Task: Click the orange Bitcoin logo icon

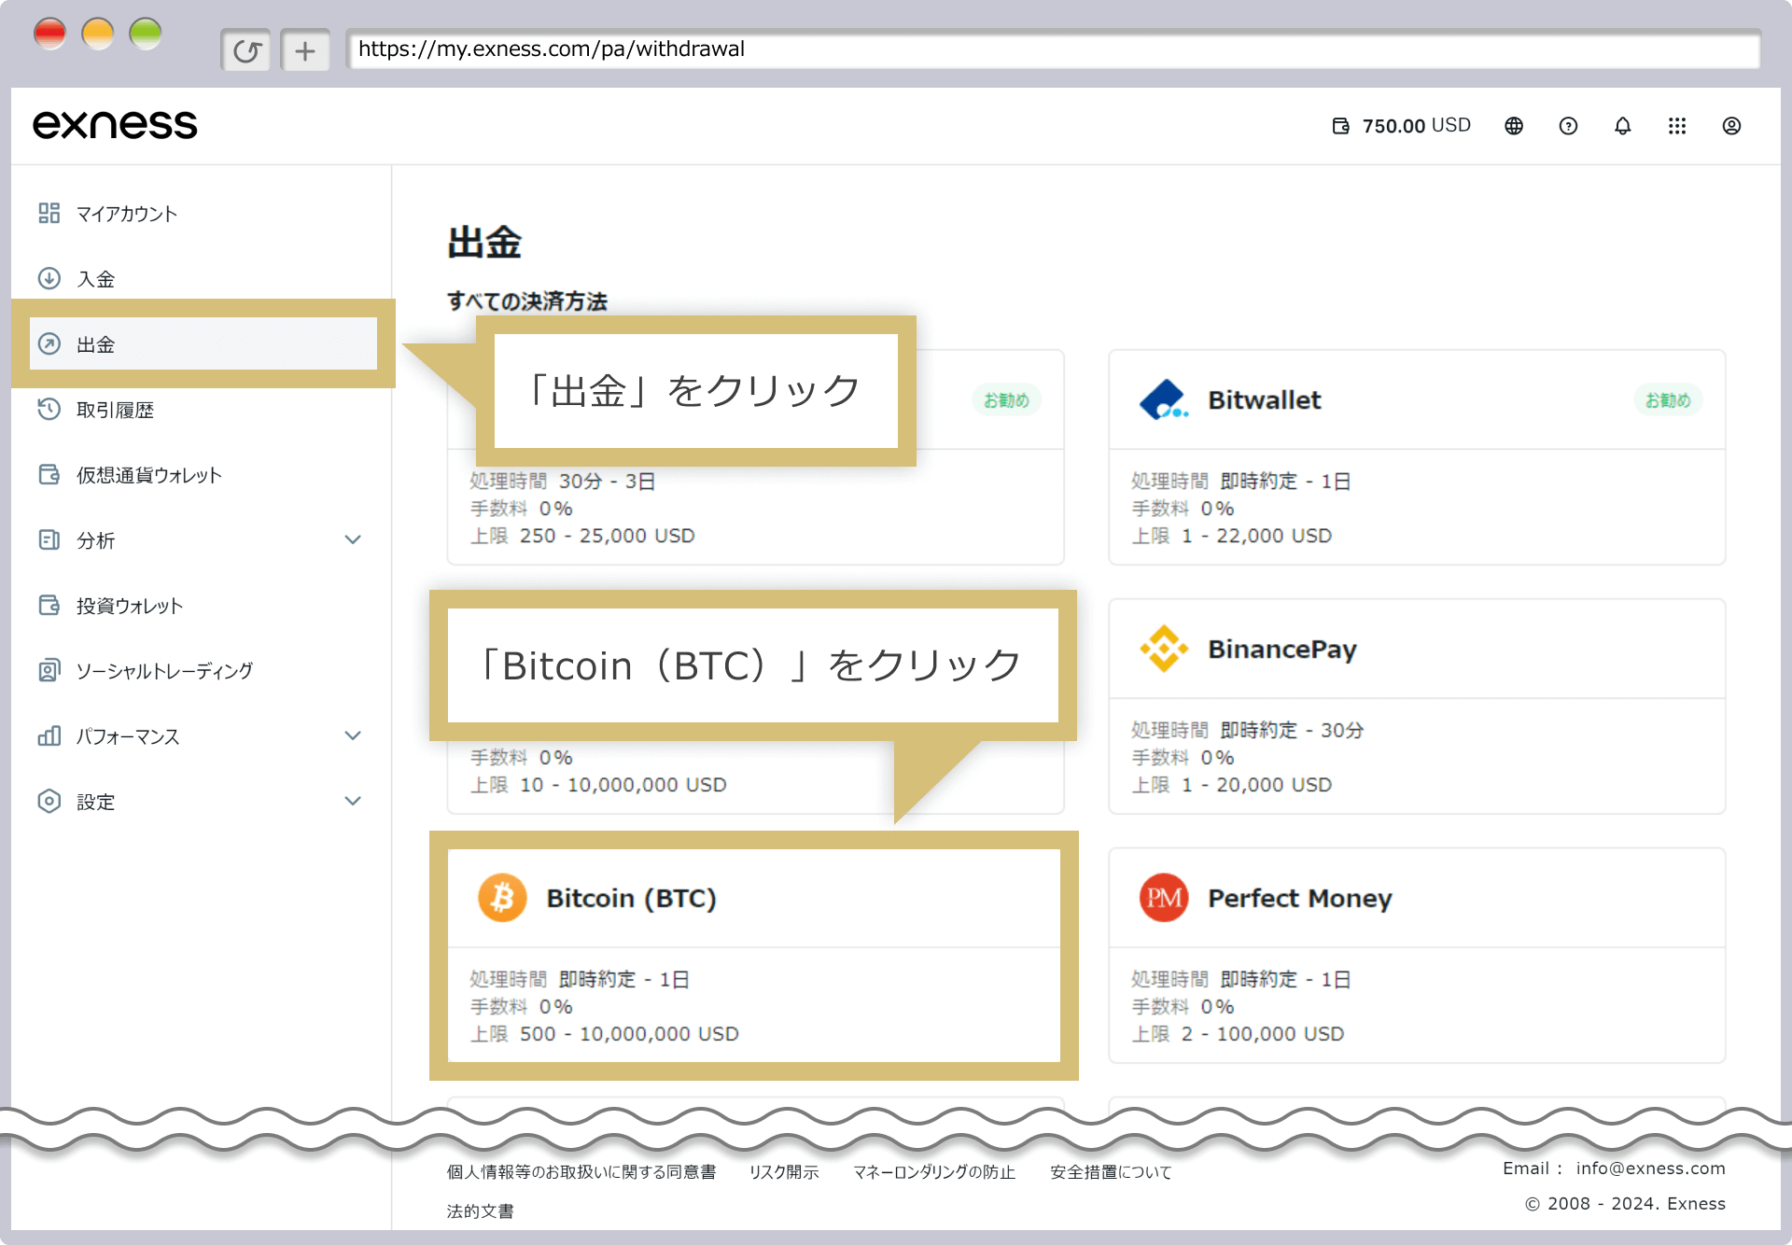Action: (x=502, y=898)
